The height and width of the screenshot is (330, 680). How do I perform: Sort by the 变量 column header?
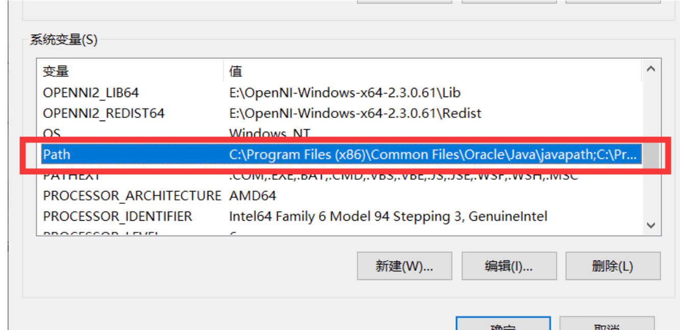pyautogui.click(x=130, y=72)
